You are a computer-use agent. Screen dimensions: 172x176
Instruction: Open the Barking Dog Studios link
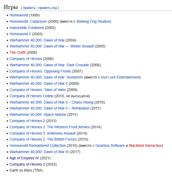coord(93,21)
